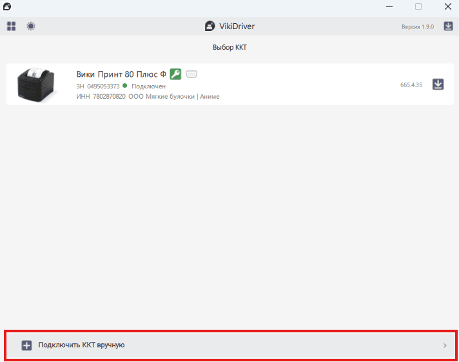Open the grid dashboard view icon
The height and width of the screenshot is (362, 459).
click(x=11, y=26)
